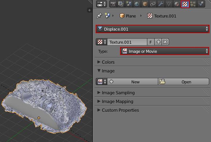This screenshot has width=211, height=142.
Task: Open the Render properties tab (camera icon)
Action: [x=113, y=4]
